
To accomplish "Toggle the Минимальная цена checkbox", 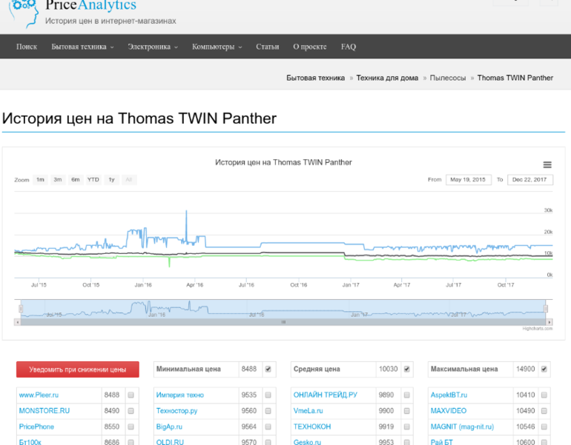I will coord(268,369).
